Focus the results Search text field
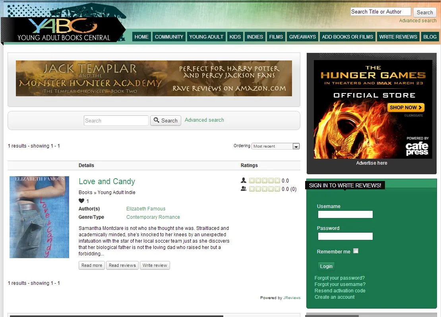Screen dimensions: 441x317 [116, 121]
